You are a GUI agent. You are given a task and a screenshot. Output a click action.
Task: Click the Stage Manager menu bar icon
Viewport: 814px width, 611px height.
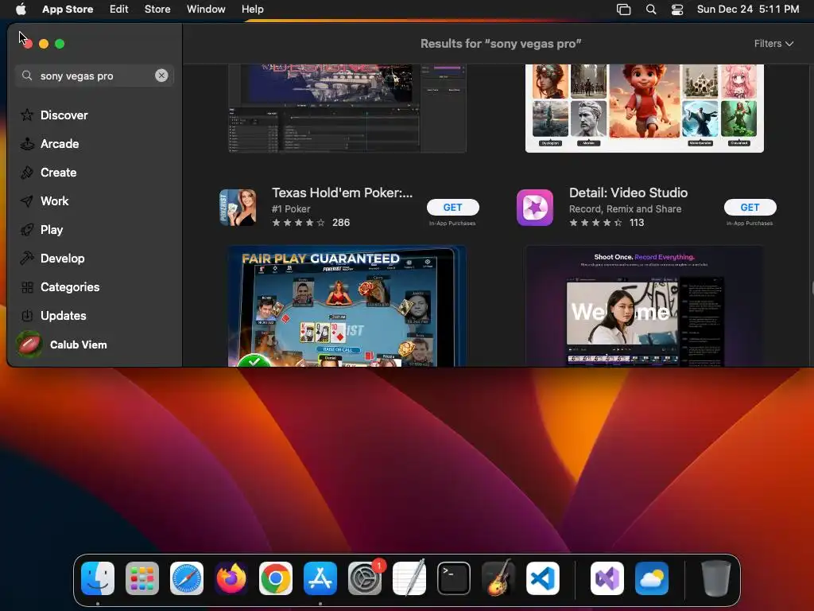click(x=623, y=10)
